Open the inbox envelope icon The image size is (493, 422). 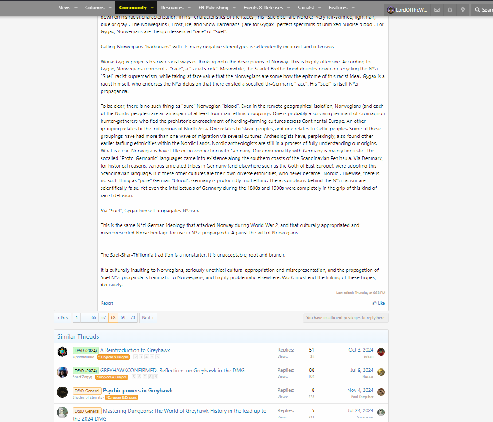click(437, 10)
